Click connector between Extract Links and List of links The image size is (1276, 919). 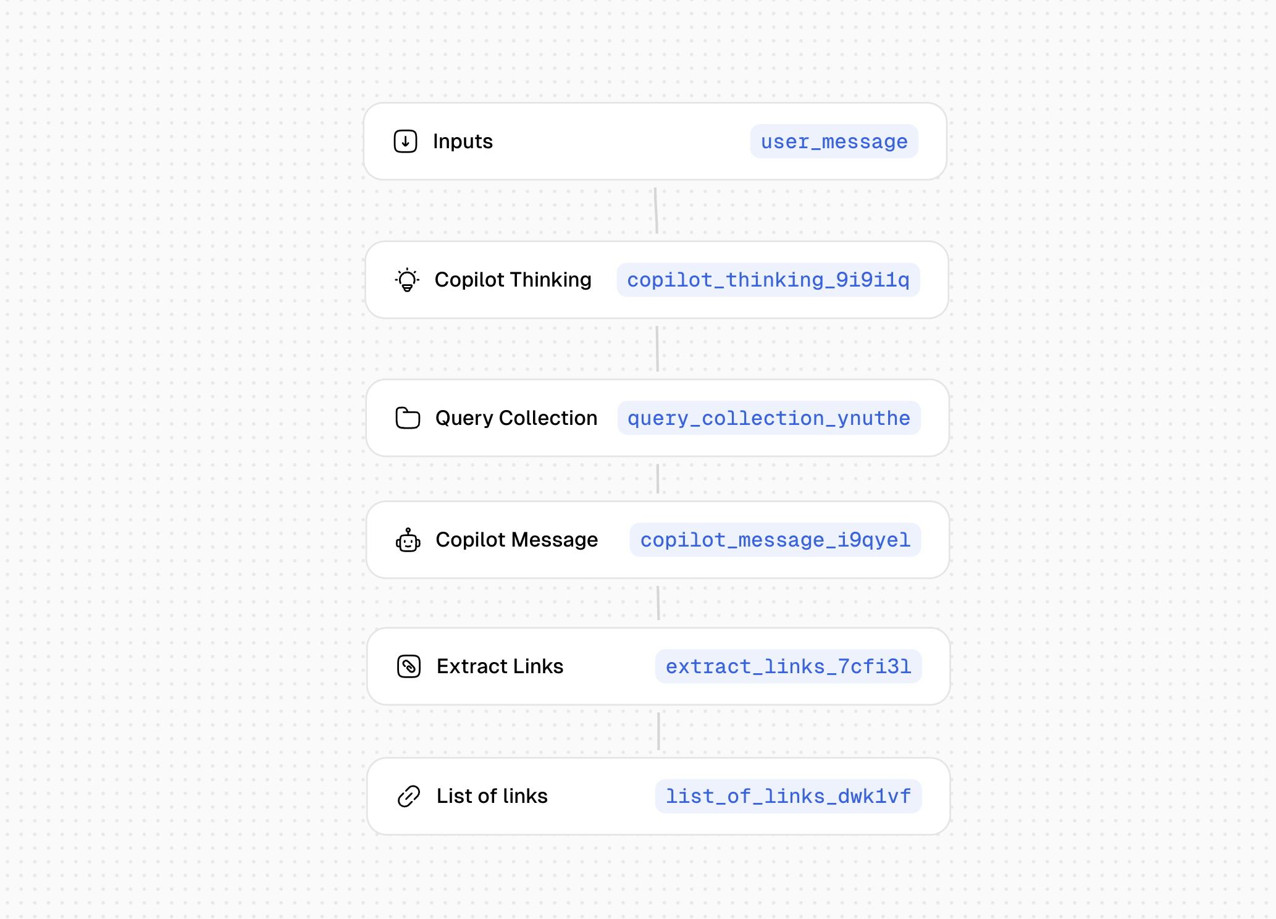658,731
